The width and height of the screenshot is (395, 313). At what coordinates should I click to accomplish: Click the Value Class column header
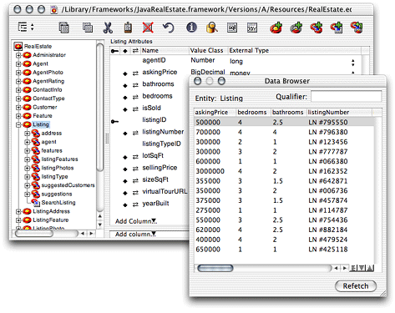coord(208,51)
